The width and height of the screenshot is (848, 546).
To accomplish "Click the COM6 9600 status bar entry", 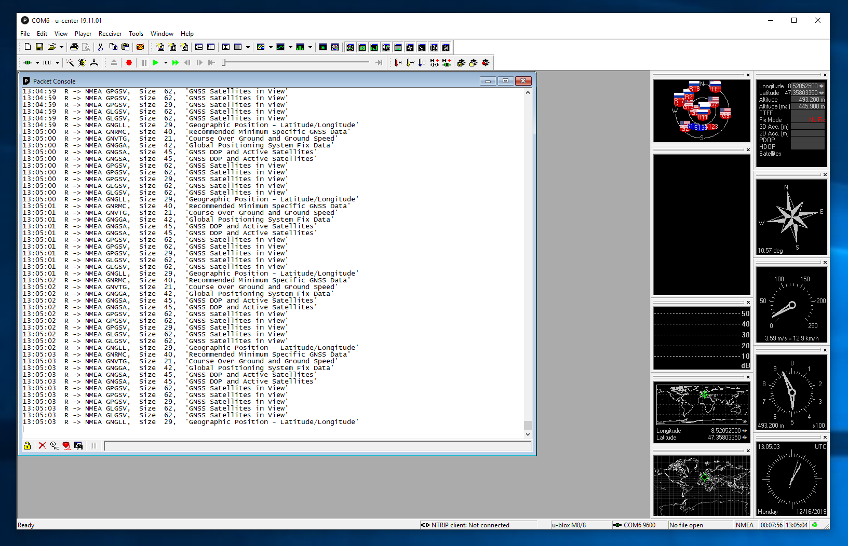I will pyautogui.click(x=639, y=525).
